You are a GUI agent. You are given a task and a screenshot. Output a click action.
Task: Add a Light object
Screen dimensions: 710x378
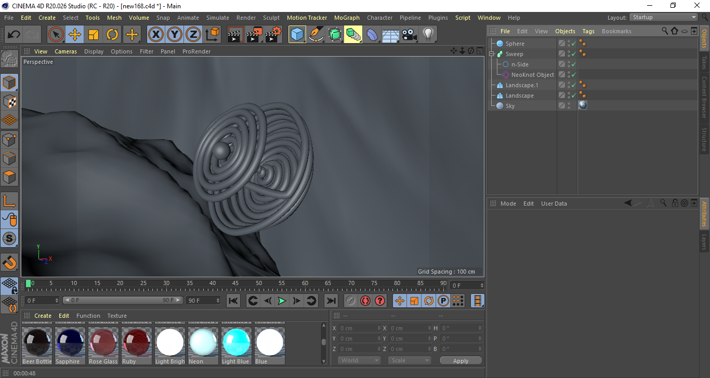click(428, 35)
